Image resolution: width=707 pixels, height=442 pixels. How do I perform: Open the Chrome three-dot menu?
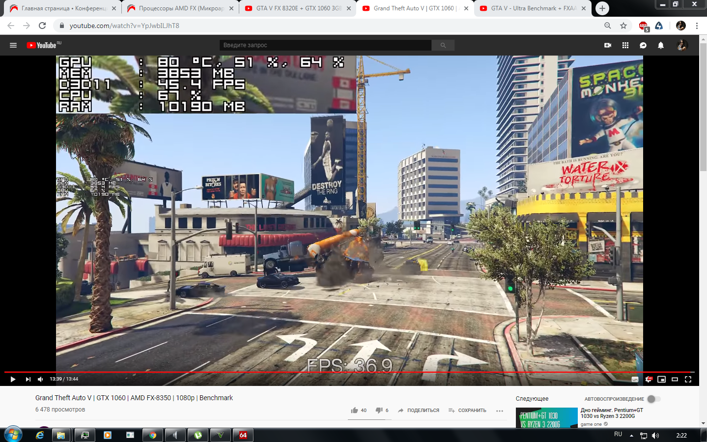697,26
